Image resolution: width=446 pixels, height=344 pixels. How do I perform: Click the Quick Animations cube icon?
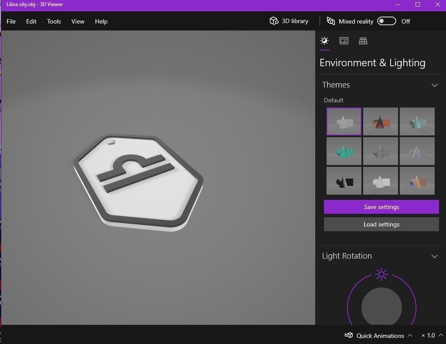click(349, 335)
